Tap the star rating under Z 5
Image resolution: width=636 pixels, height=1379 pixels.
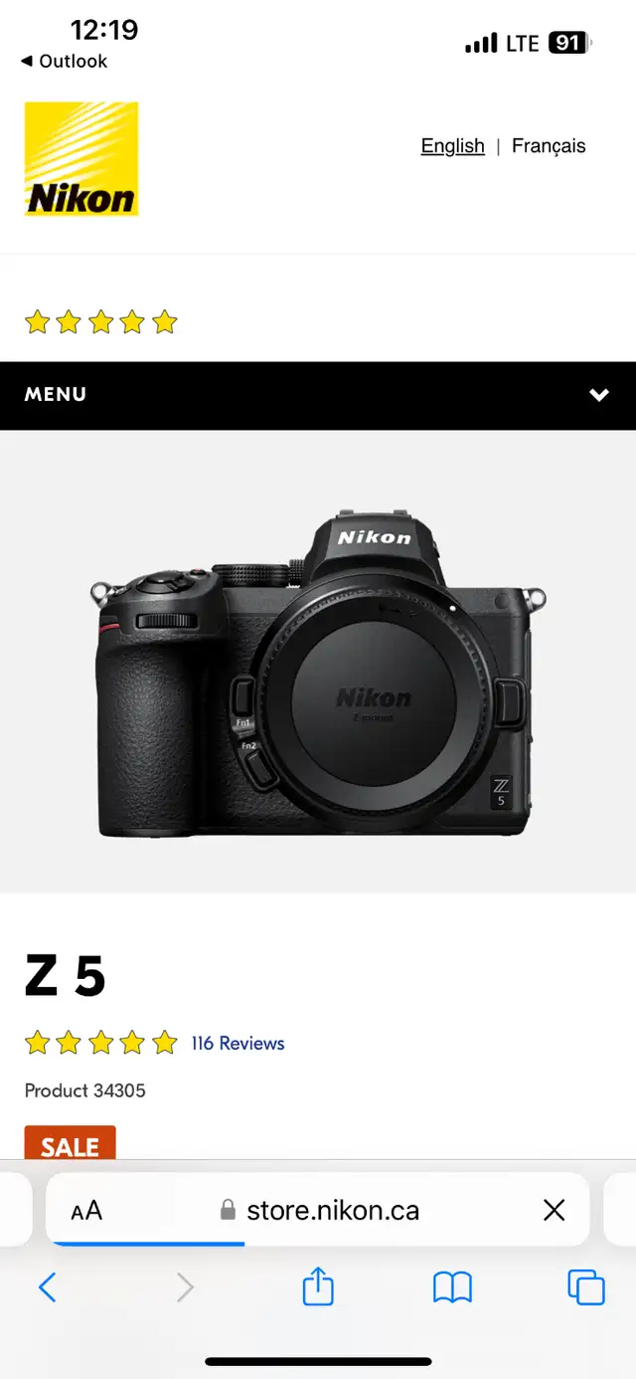click(x=100, y=1043)
